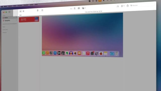Select the Notas folder in the sidebar
Image resolution: width=161 pixels, height=91 pixels.
[x=10, y=18]
